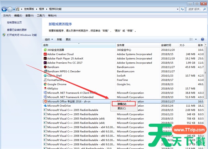The width and height of the screenshot is (208, 149).
Task: Expand the view options dropdown arrow
Action: pyautogui.click(x=196, y=40)
